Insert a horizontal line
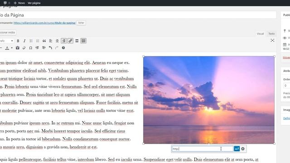 tap(1, 48)
